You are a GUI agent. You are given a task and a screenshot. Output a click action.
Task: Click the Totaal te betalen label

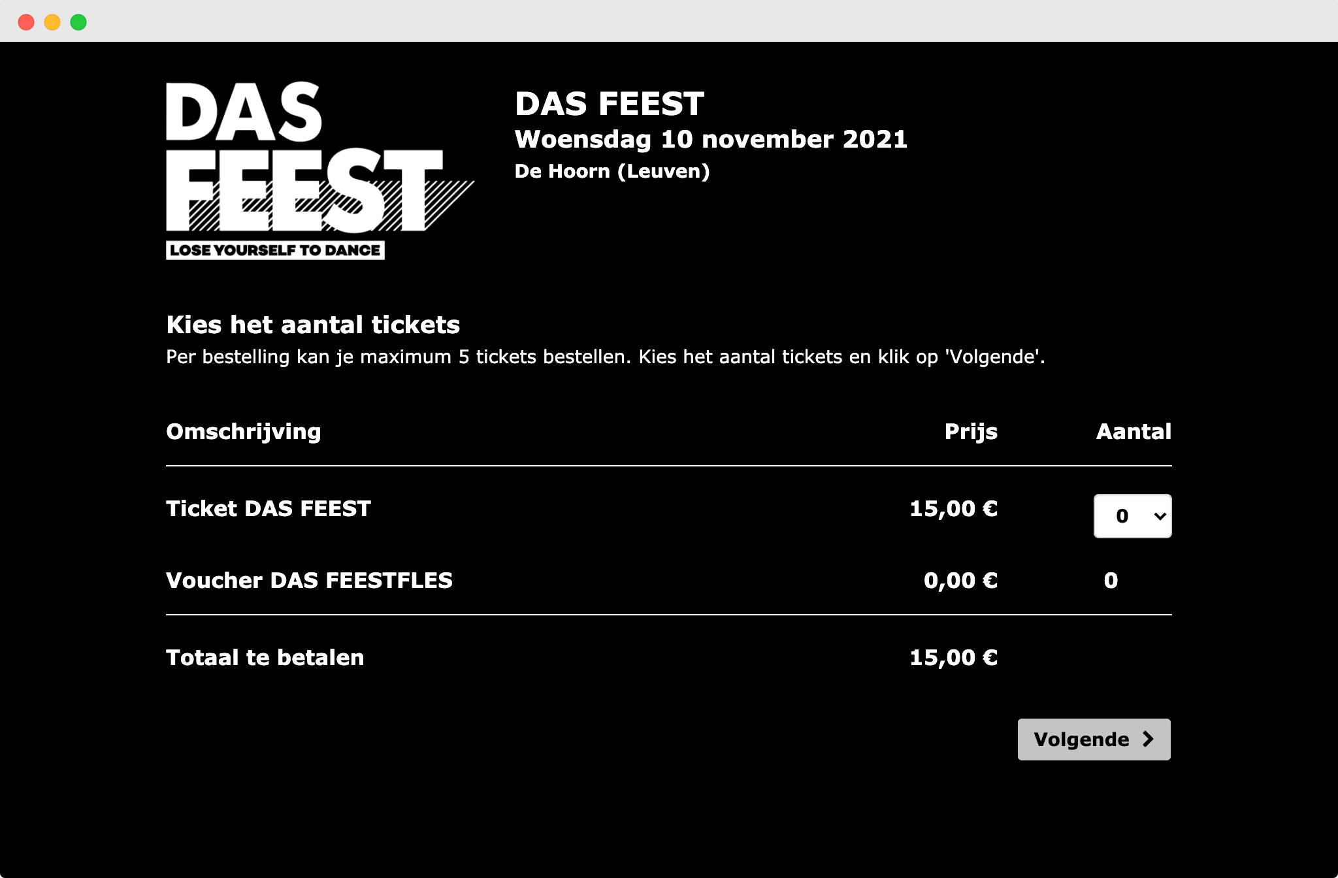point(265,657)
